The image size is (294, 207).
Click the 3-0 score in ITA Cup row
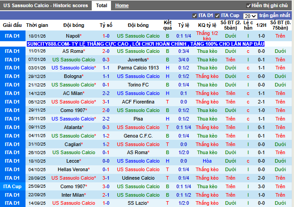[x=106, y=186]
